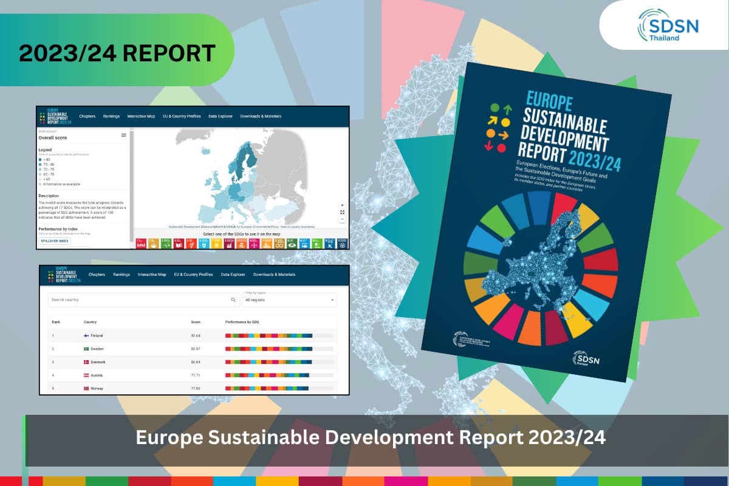Open the hamburger menu beside Overall score

[x=124, y=135]
